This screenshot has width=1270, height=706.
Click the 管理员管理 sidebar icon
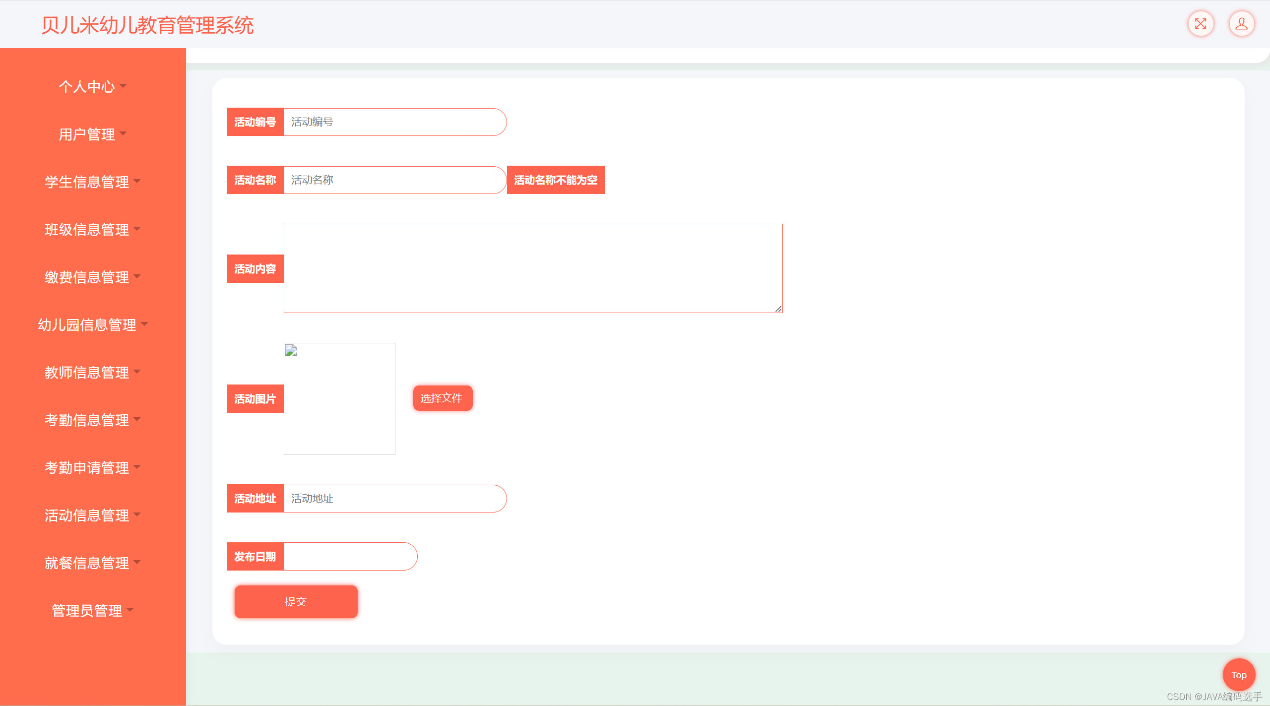(x=92, y=609)
